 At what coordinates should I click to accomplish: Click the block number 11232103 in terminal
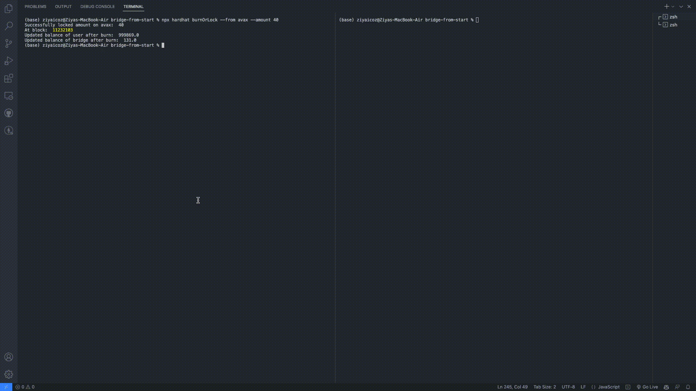point(62,30)
